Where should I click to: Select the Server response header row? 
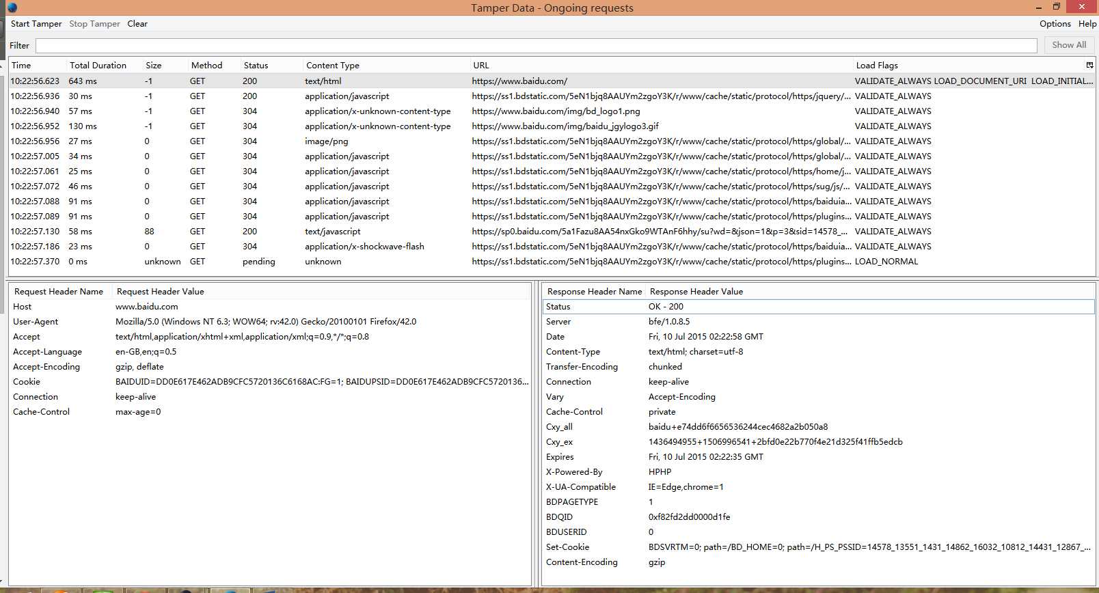819,322
